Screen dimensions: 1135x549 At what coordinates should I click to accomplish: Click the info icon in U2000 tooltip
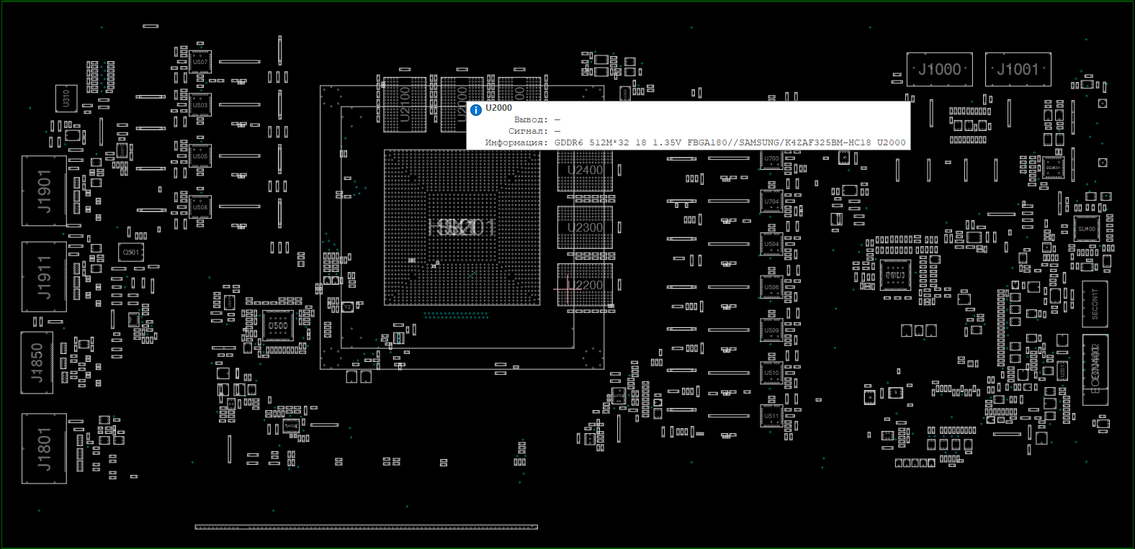[476, 110]
